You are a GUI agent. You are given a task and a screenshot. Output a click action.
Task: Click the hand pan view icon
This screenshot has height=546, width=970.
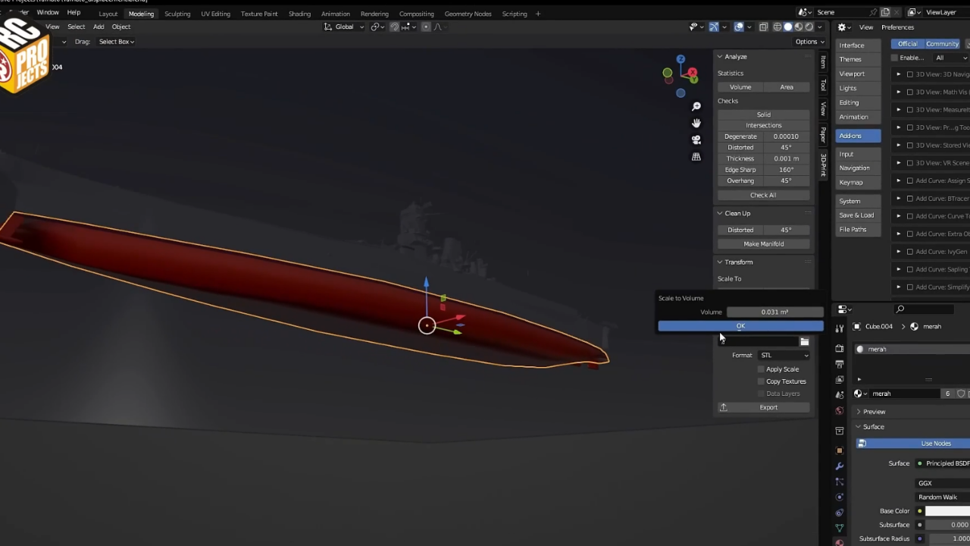696,123
